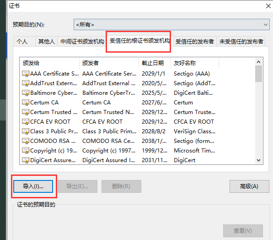The height and width of the screenshot is (240, 273).
Task: Click the 删除(R) button
Action: 121,186
